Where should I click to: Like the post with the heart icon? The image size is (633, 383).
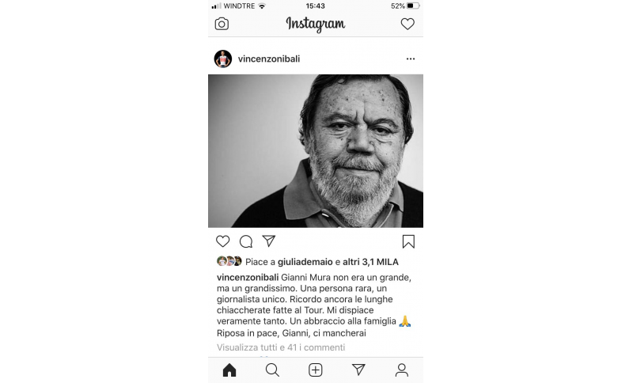(x=222, y=241)
